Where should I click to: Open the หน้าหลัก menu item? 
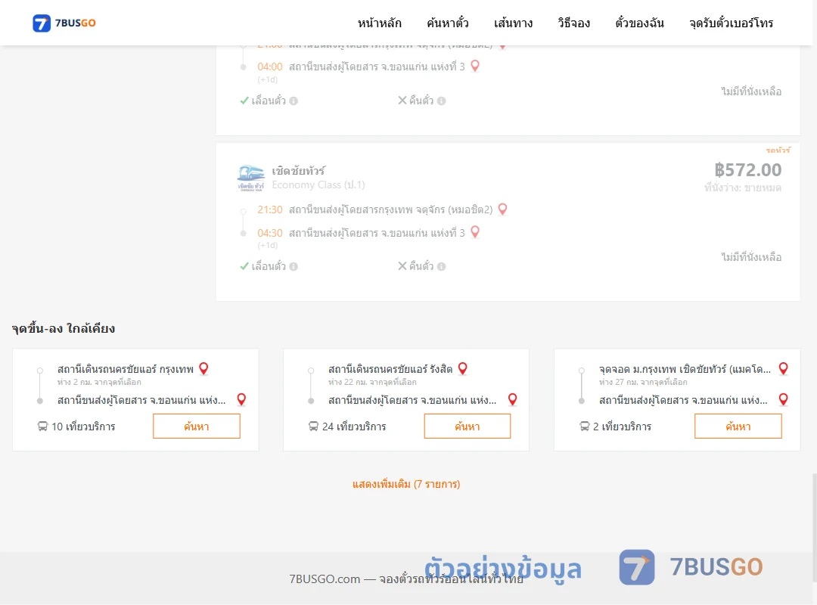[379, 23]
